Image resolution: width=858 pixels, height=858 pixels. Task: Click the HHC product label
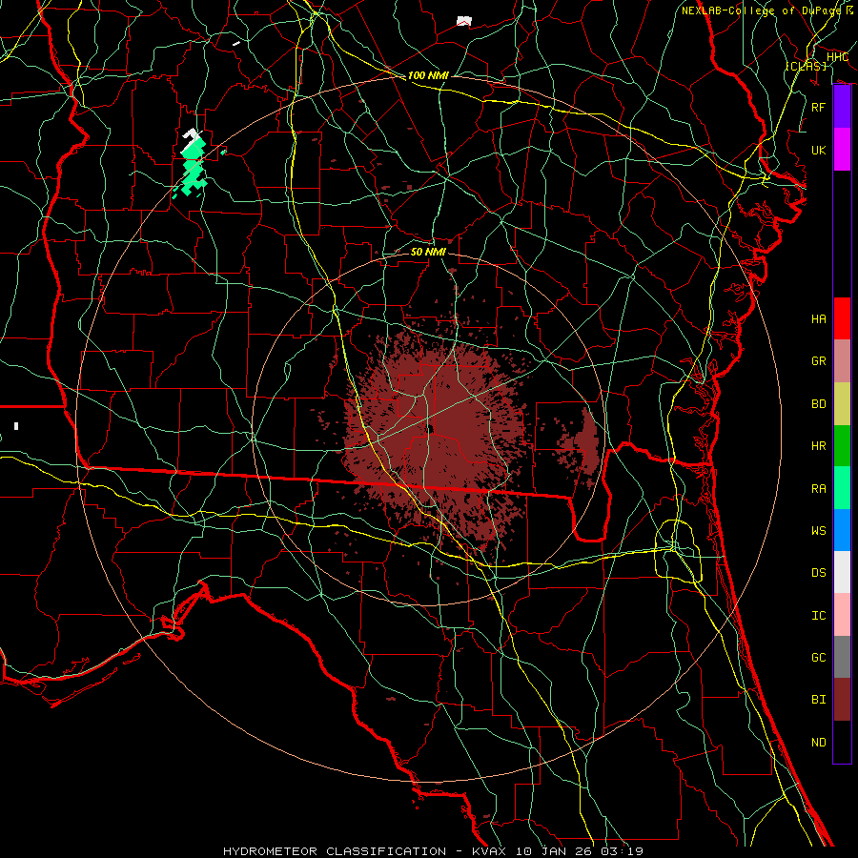837,57
